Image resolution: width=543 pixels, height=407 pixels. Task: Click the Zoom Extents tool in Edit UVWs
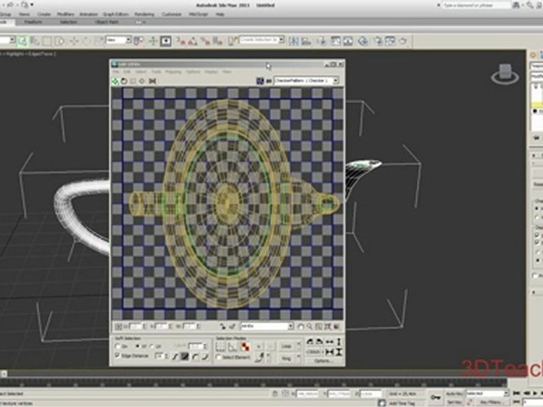point(327,326)
